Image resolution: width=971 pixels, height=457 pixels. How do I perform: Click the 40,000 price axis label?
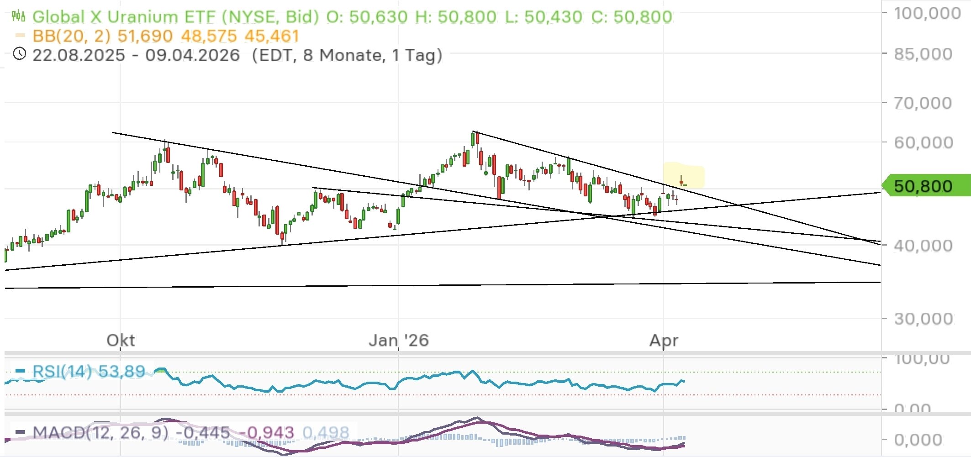923,246
